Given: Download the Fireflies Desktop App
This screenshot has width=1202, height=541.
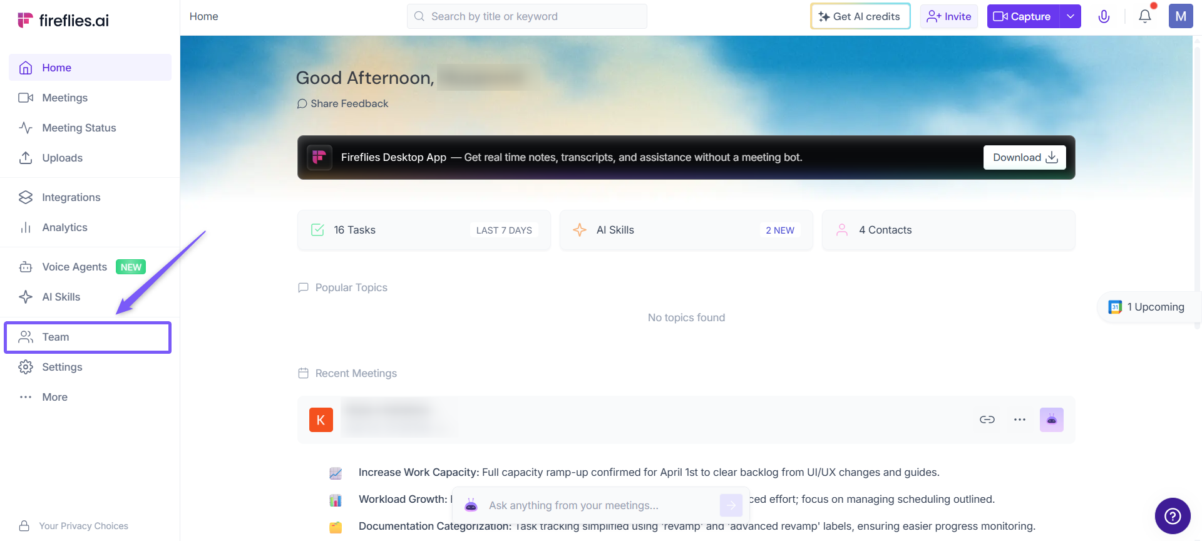Looking at the screenshot, I should (1025, 157).
